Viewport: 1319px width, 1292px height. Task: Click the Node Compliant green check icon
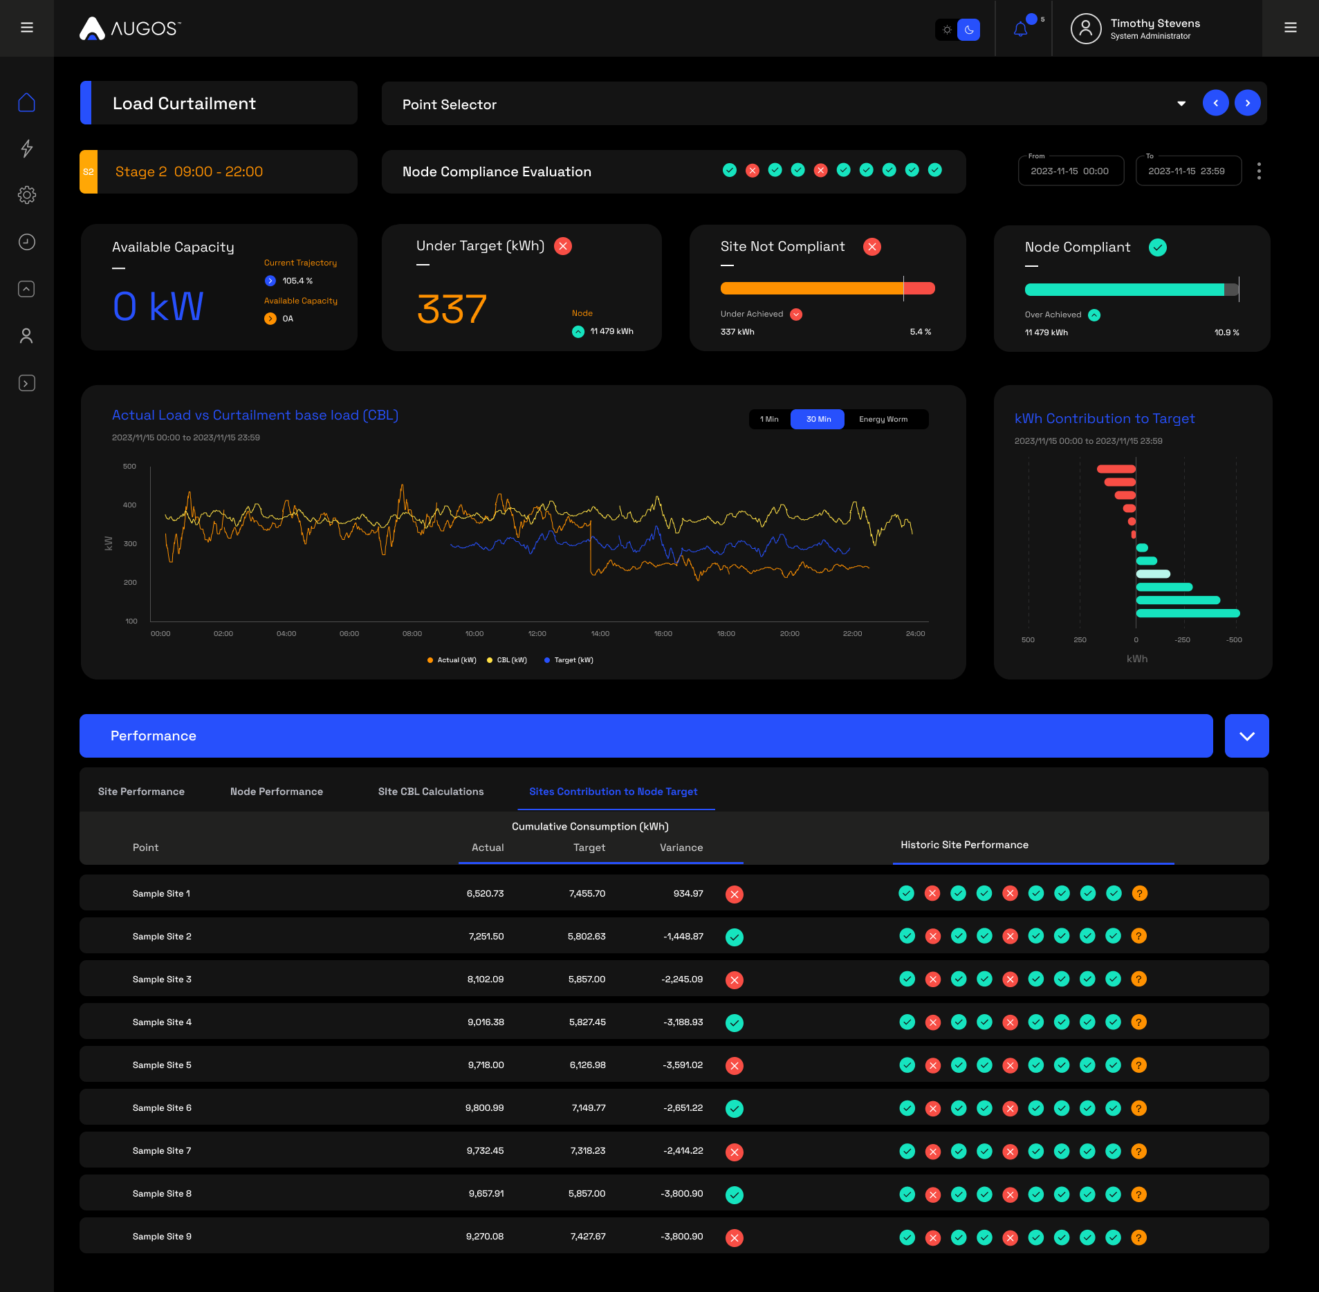(1157, 247)
